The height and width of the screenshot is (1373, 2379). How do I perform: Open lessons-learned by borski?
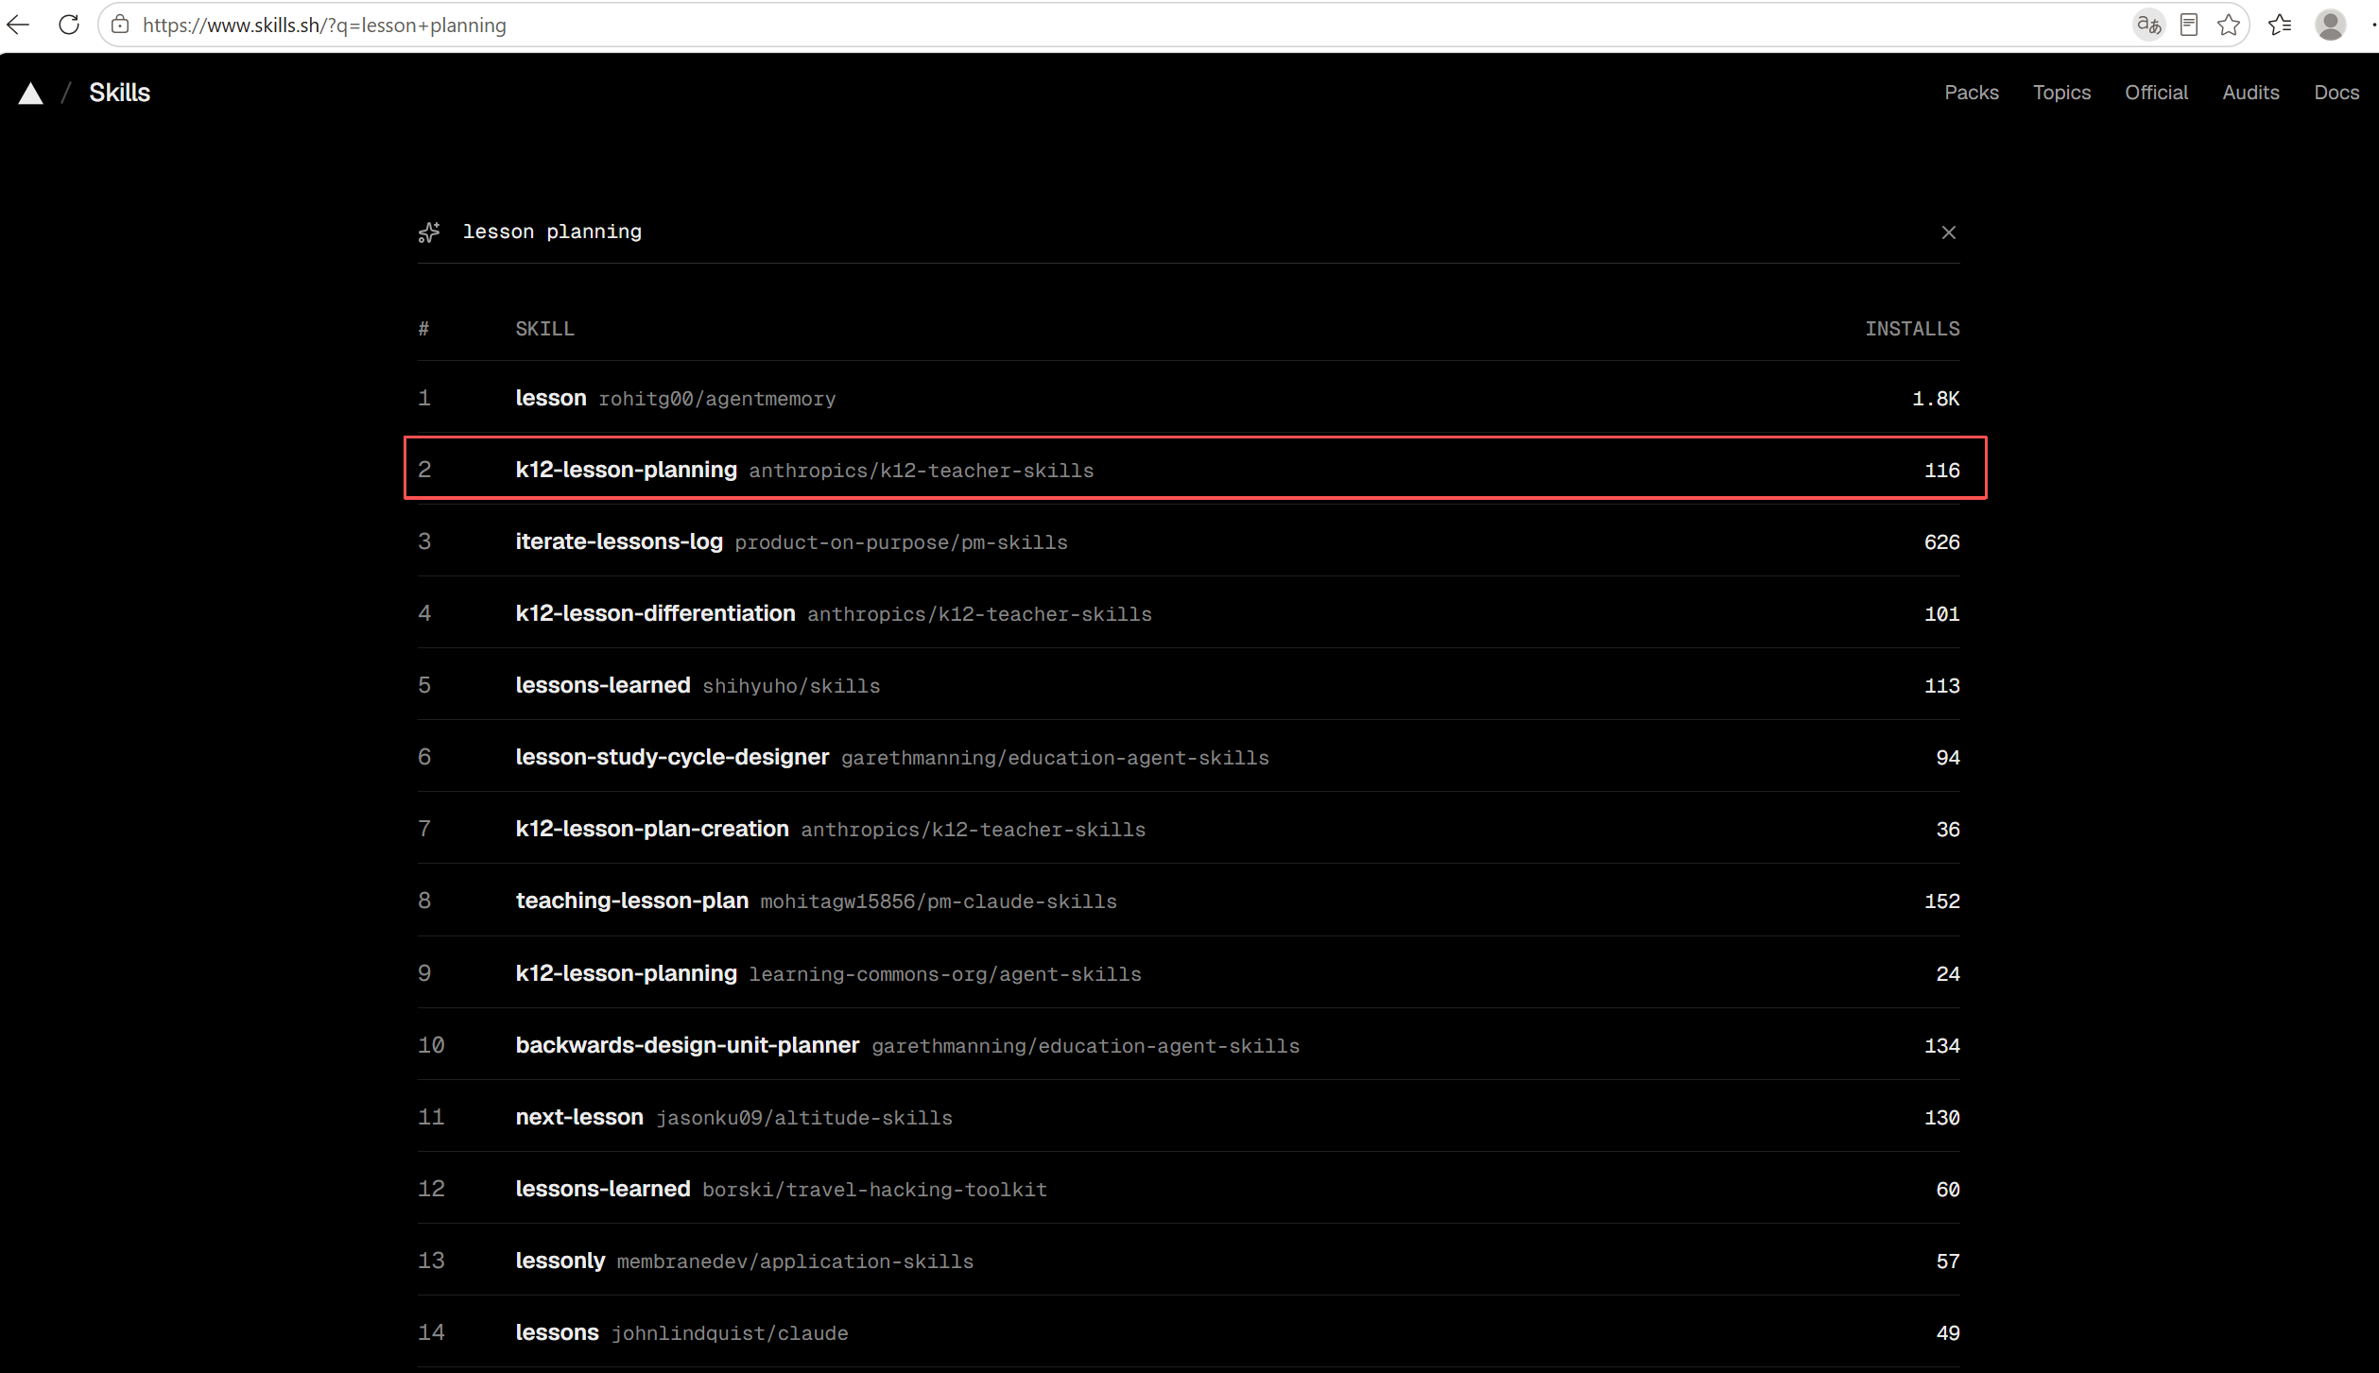click(x=1188, y=1189)
